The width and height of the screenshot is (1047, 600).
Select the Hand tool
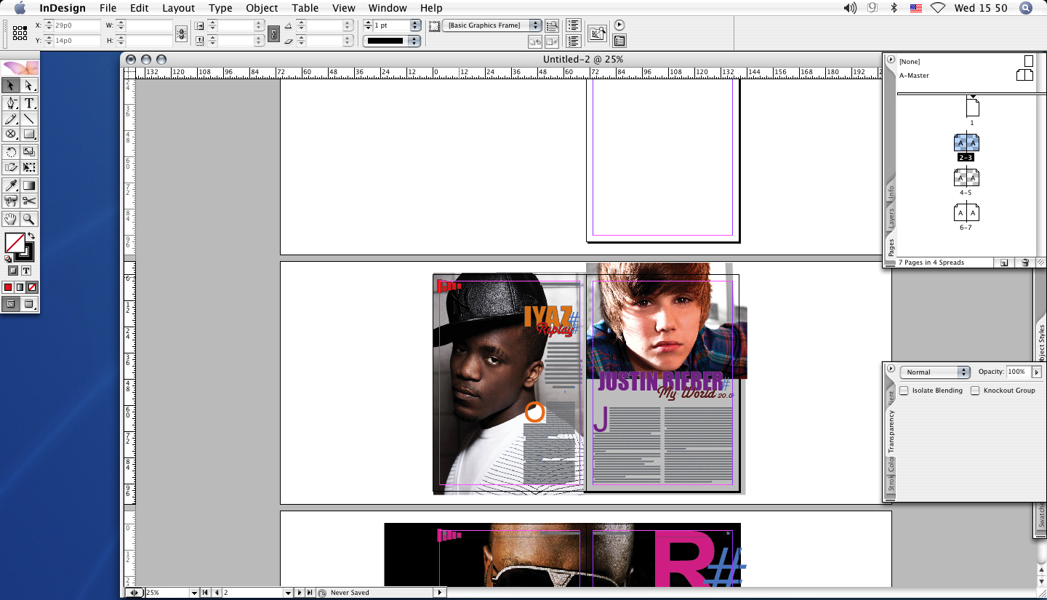point(11,219)
